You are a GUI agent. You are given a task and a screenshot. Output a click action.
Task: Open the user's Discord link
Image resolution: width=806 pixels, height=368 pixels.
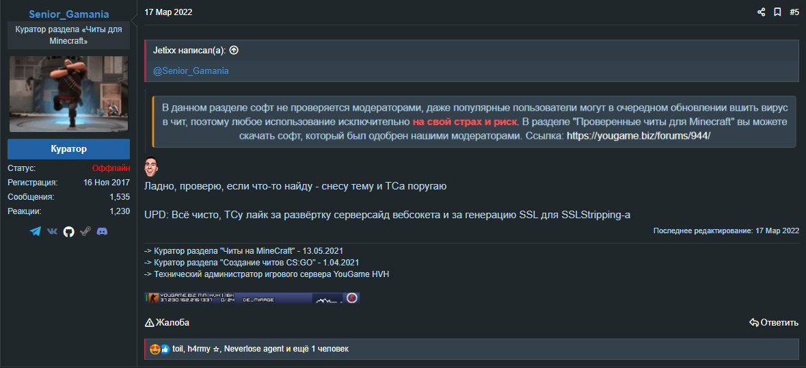[x=102, y=232]
